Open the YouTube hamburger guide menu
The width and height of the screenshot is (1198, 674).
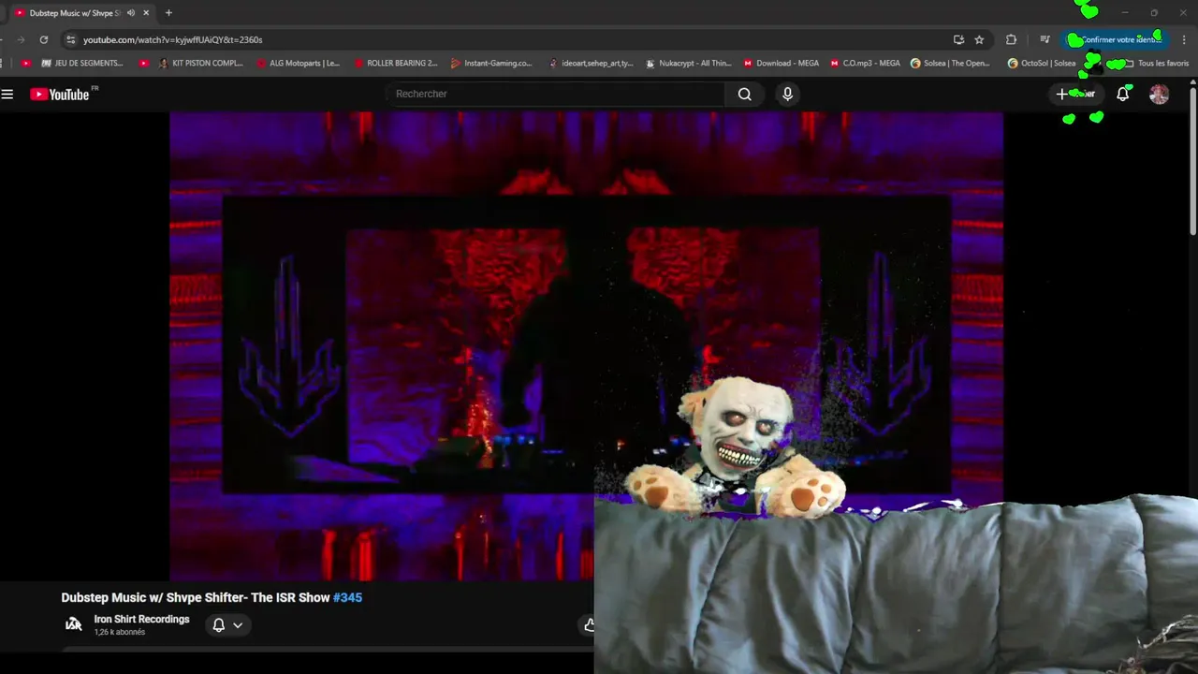tap(7, 94)
